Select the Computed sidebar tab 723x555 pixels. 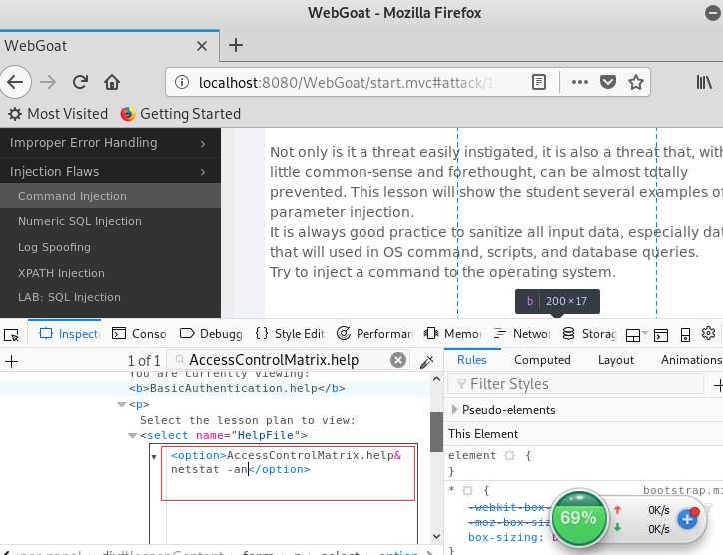(542, 360)
